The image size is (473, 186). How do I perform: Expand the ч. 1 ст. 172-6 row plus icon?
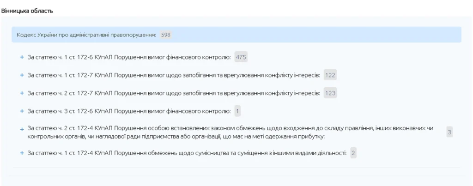[x=22, y=57]
